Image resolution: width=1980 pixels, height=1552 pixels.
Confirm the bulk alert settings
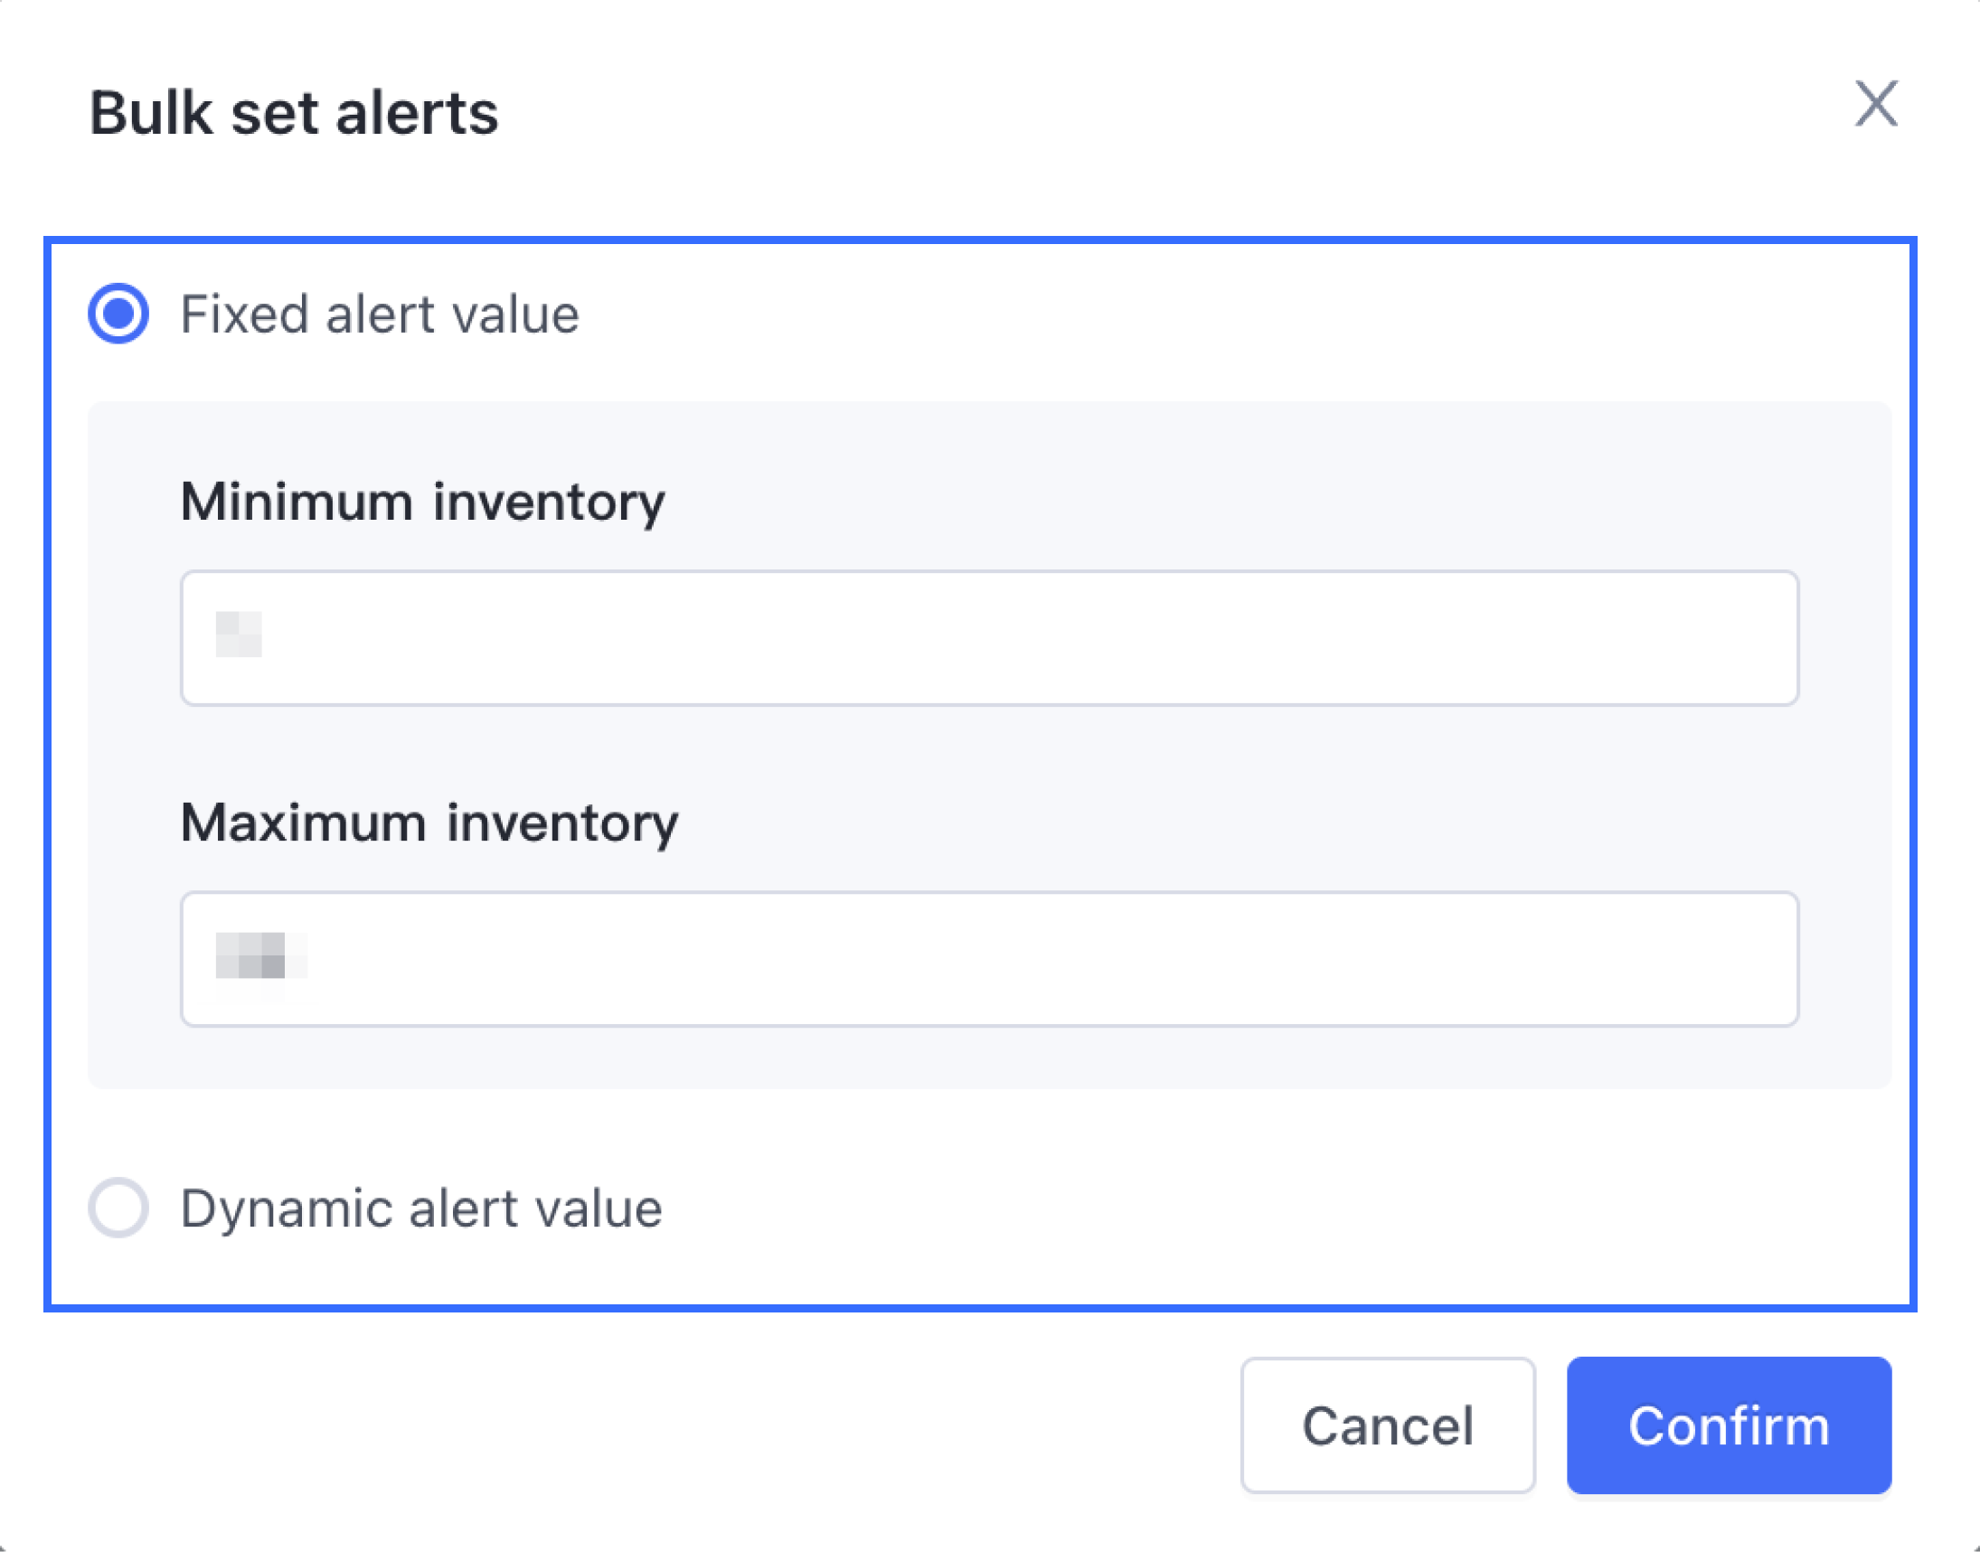pos(1729,1425)
